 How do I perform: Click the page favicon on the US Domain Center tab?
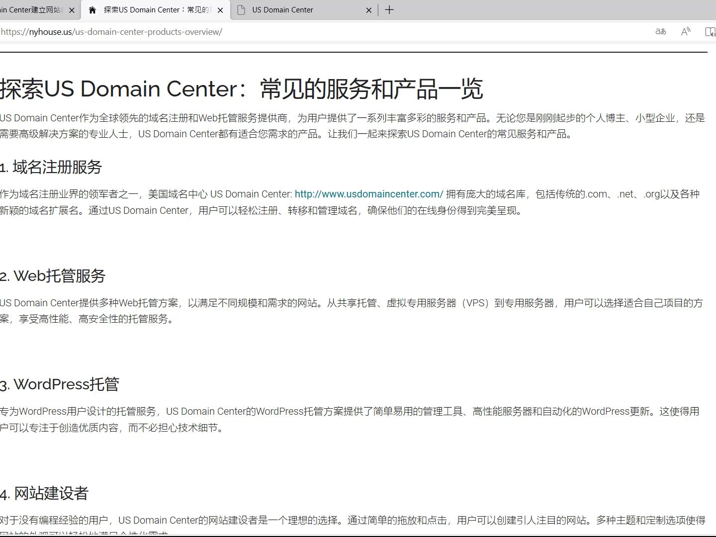(242, 9)
